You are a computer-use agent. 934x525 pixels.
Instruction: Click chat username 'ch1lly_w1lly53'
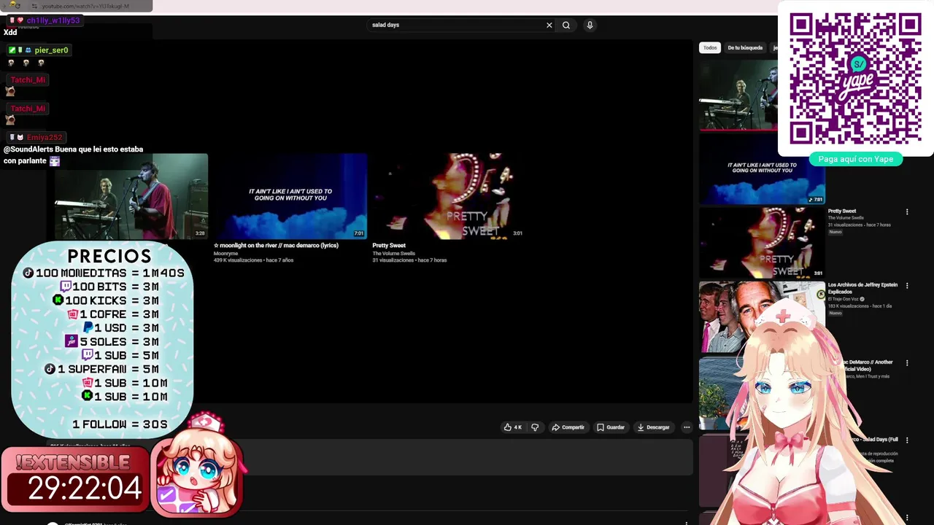(x=53, y=20)
